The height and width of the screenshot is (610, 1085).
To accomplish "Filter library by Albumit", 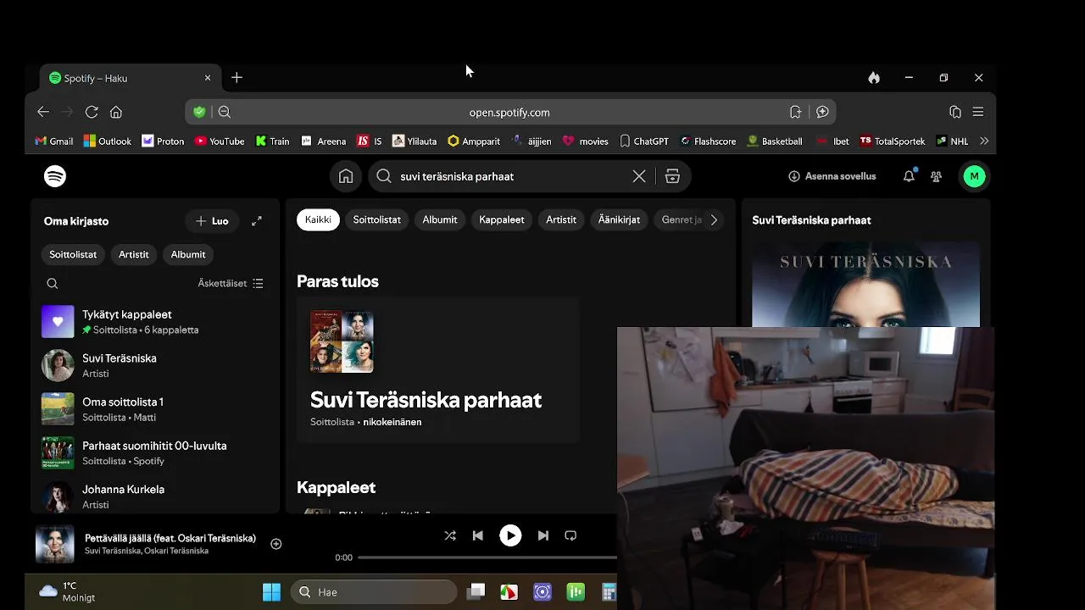I will coord(188,254).
